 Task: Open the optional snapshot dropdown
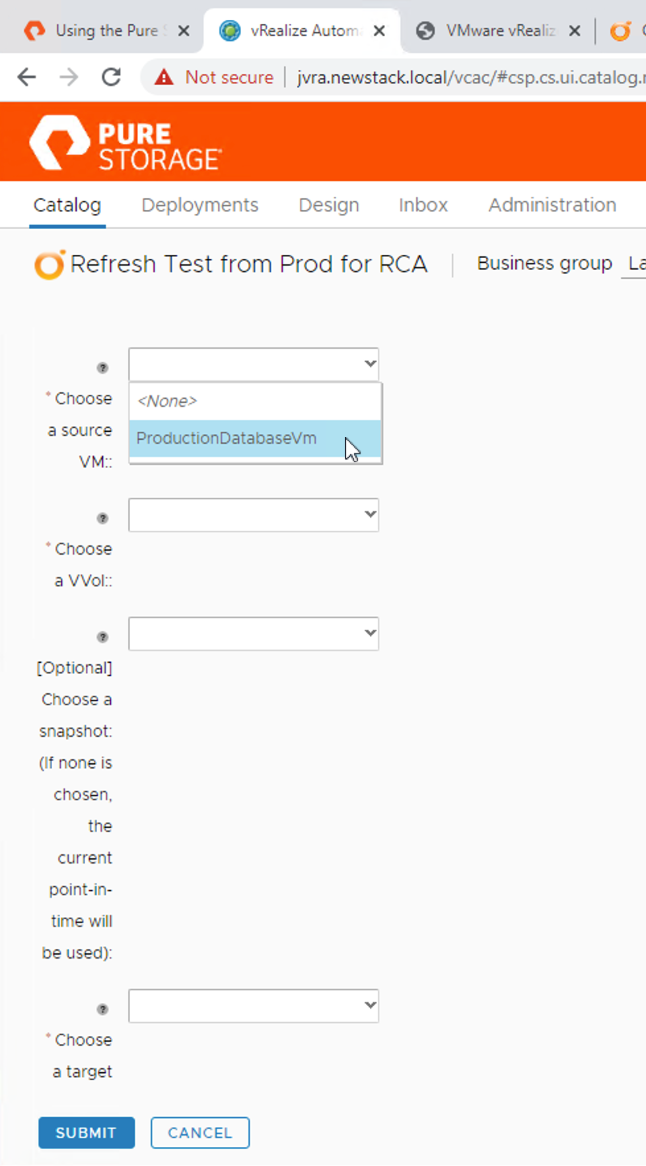(254, 634)
